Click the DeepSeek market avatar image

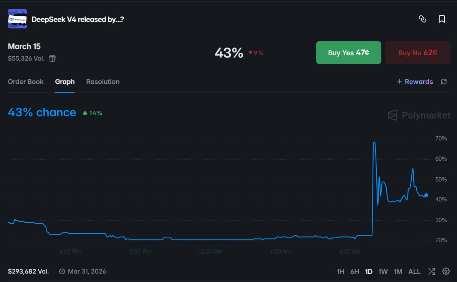point(17,18)
